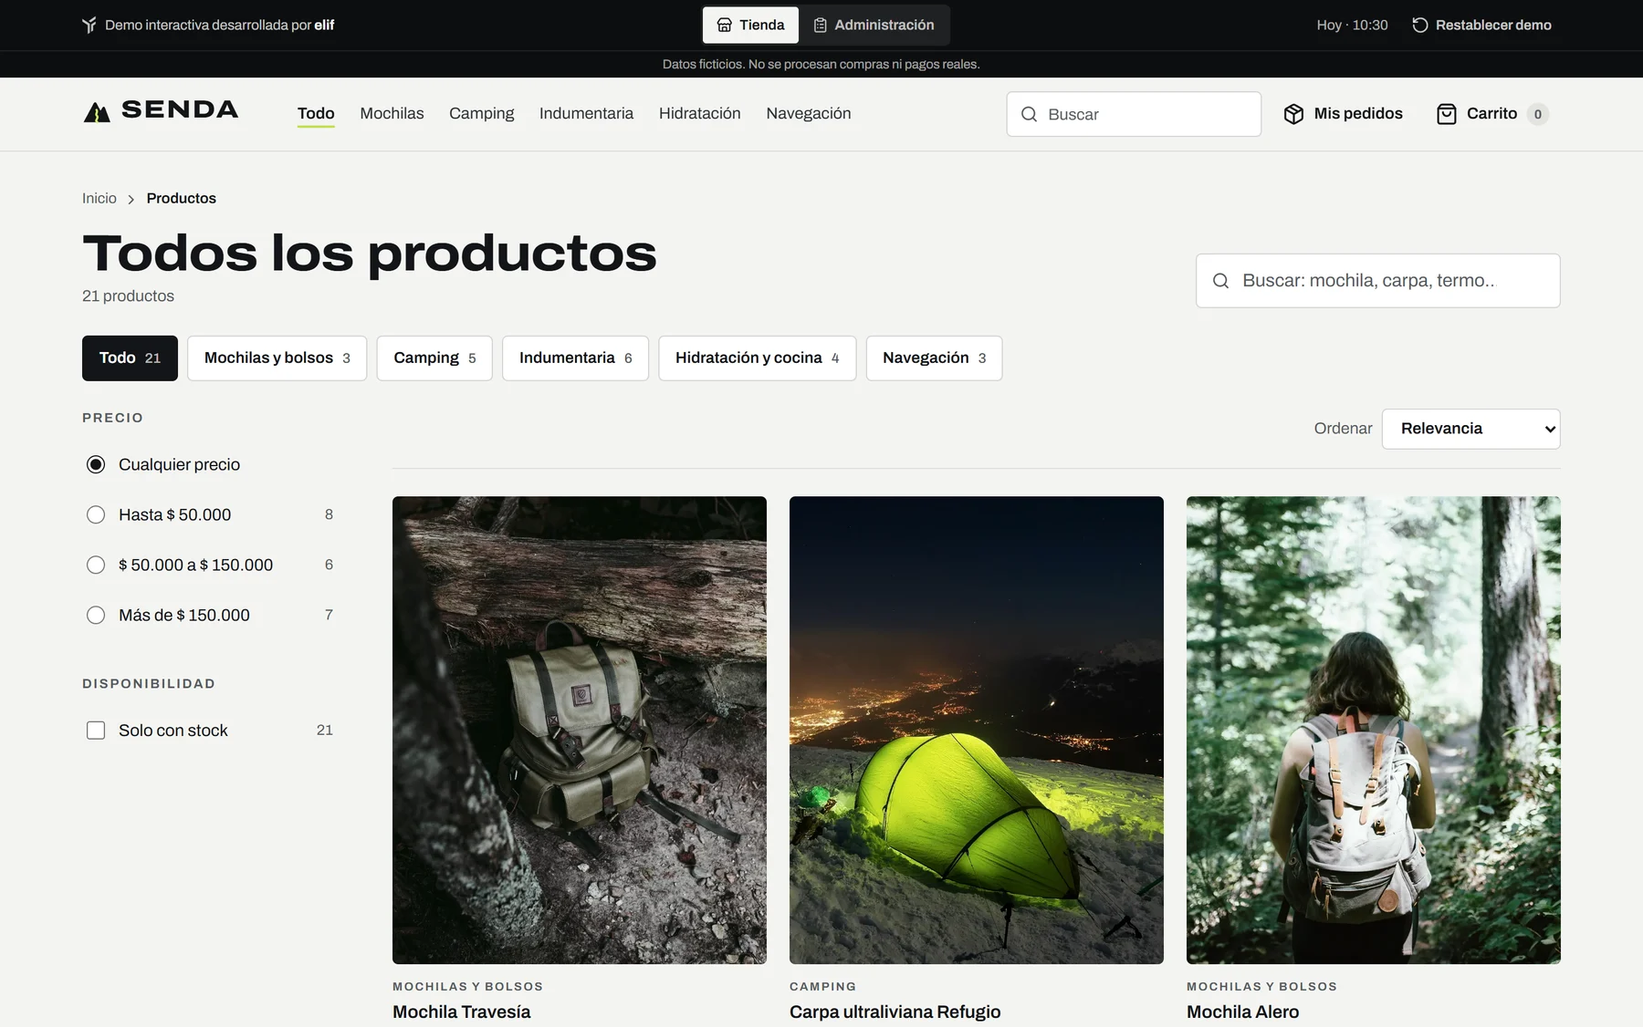Click the magnifier icon in the product search box
Image resolution: width=1643 pixels, height=1027 pixels.
(1220, 281)
